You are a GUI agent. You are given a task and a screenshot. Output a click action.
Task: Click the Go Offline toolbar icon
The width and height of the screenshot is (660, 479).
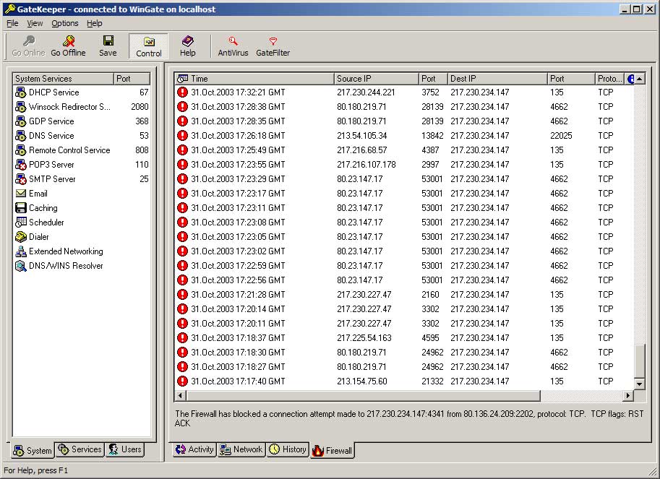pos(68,41)
